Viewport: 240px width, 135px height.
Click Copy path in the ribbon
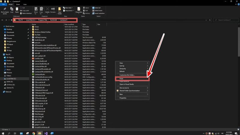25,10
